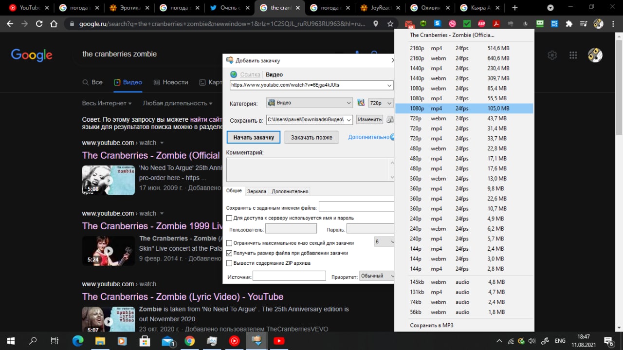The image size is (623, 350).
Task: Go to Chrome home page icon
Action: [54, 24]
